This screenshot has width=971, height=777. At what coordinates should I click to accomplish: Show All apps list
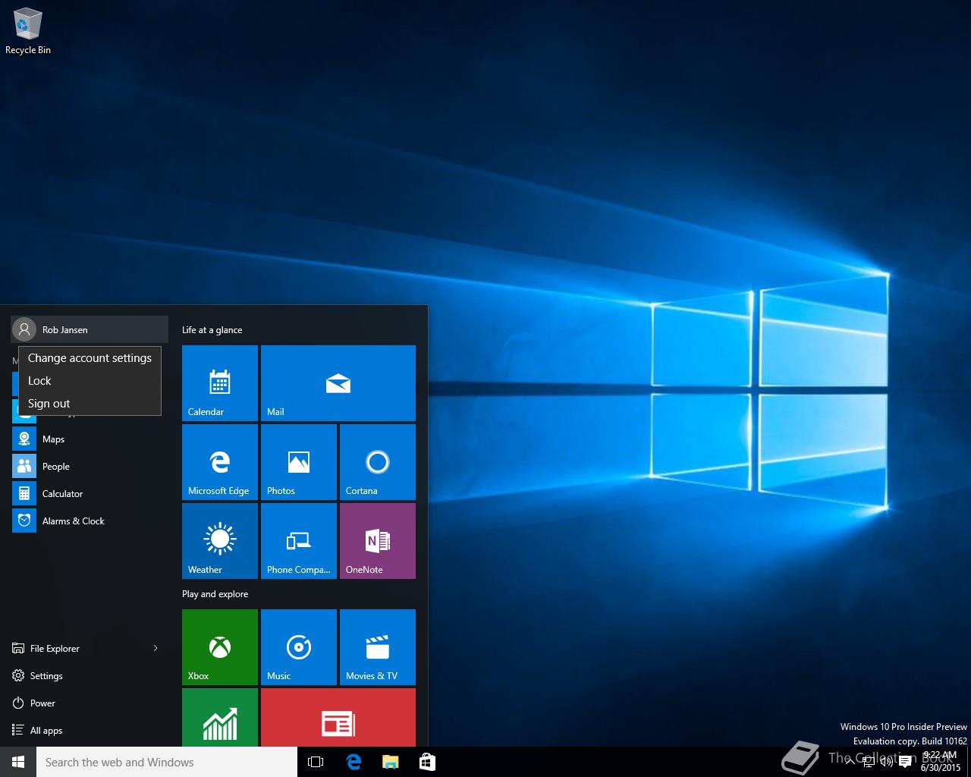88,730
